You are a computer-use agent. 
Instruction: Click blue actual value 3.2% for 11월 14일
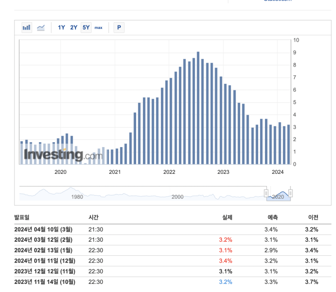pyautogui.click(x=226, y=282)
